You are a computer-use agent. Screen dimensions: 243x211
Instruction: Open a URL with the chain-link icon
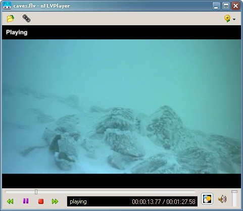point(26,19)
